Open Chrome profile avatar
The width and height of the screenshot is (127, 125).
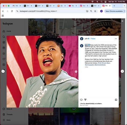(101, 11)
